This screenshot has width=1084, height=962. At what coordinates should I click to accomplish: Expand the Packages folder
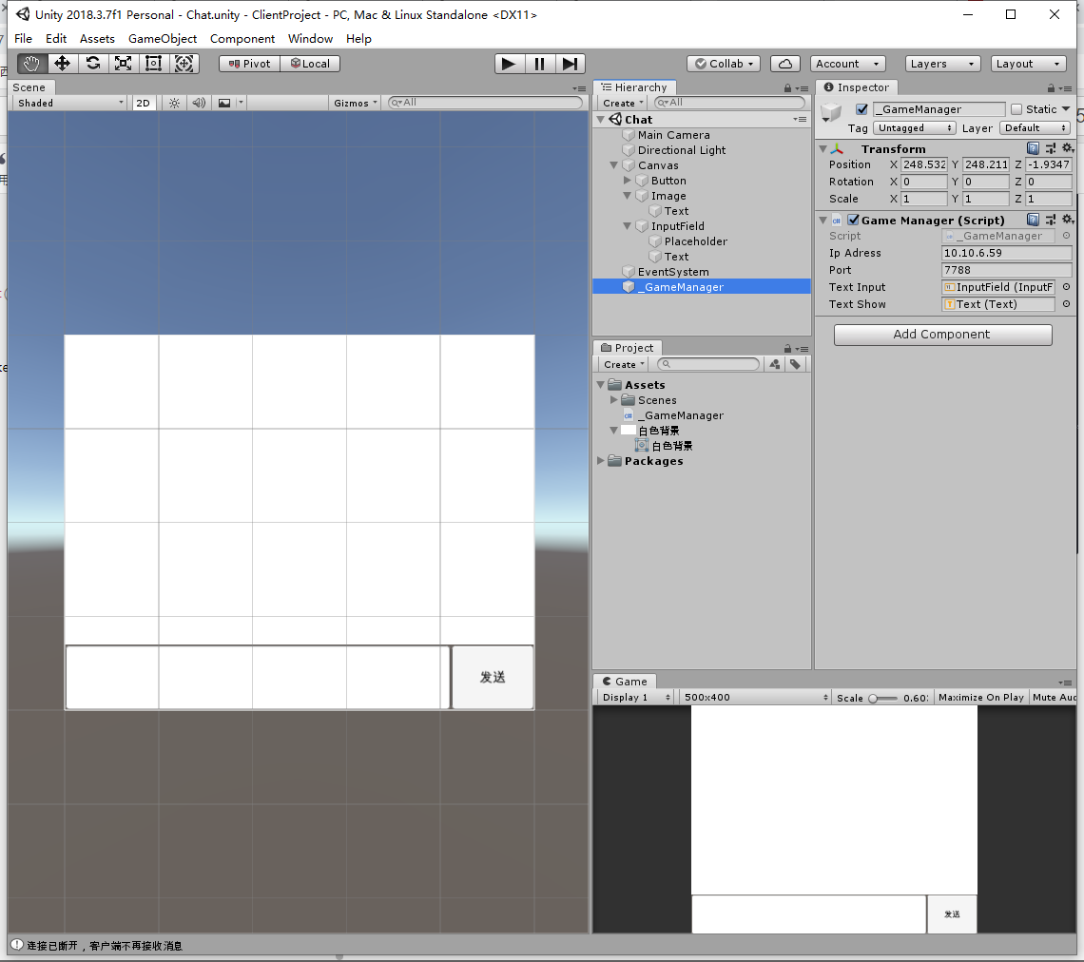point(601,460)
